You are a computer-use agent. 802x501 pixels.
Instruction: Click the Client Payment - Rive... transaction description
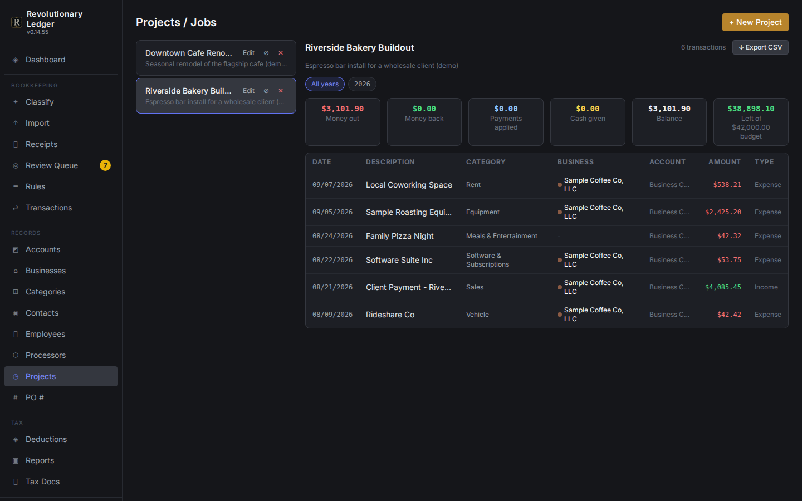point(409,287)
